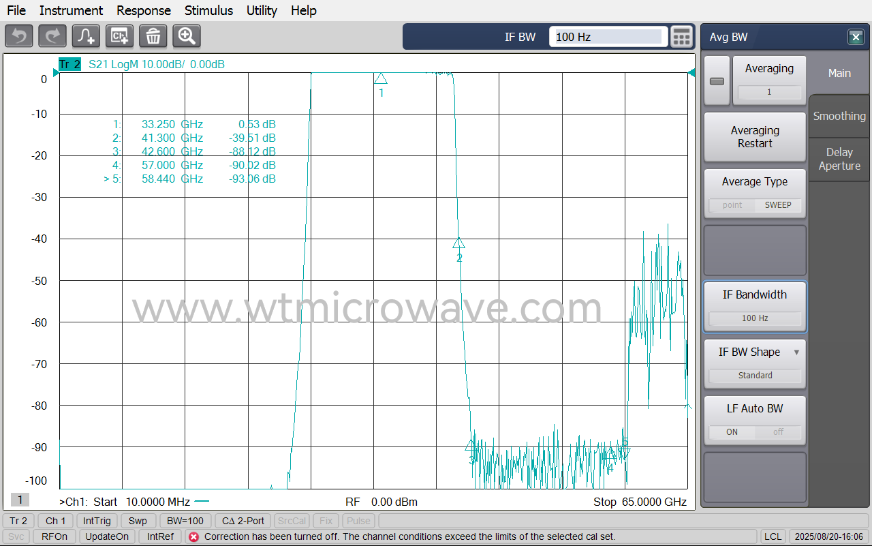This screenshot has width=872, height=546.
Task: Click the error icon in status bar
Action: (193, 536)
